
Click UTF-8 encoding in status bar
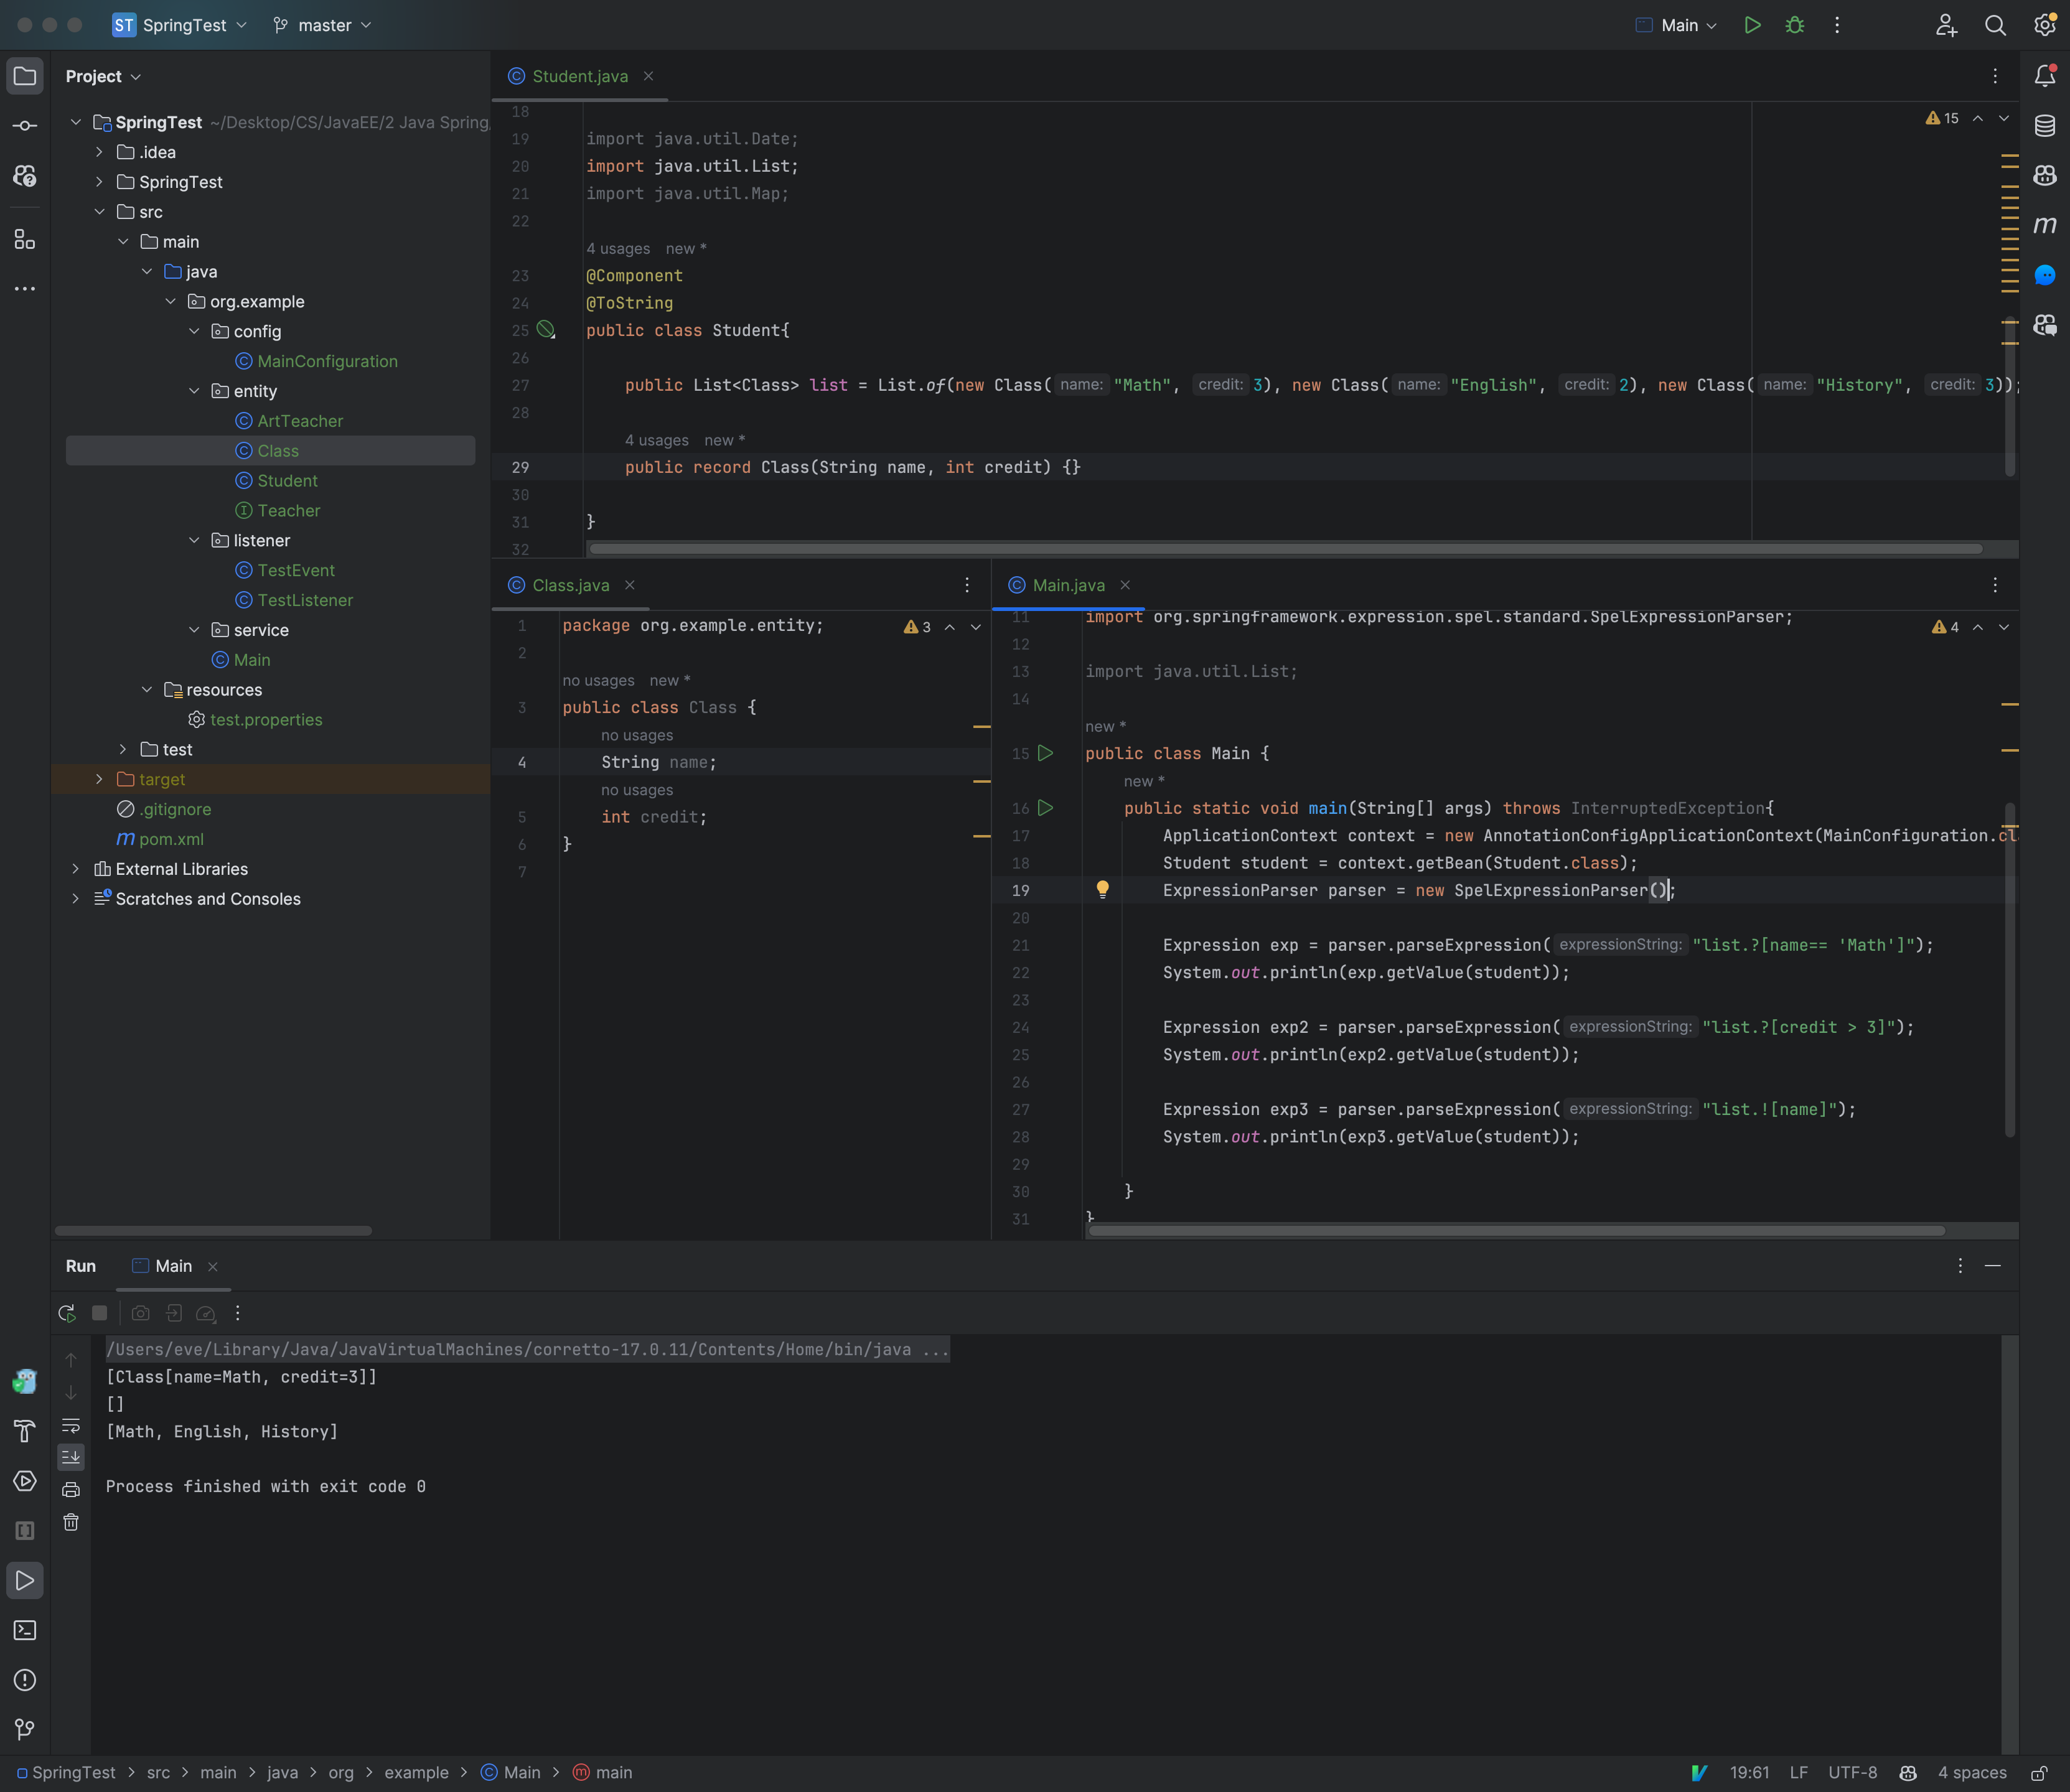1852,1772
